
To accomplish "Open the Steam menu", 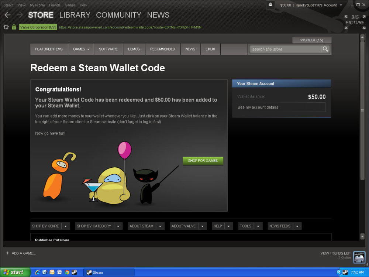I will tap(8, 5).
